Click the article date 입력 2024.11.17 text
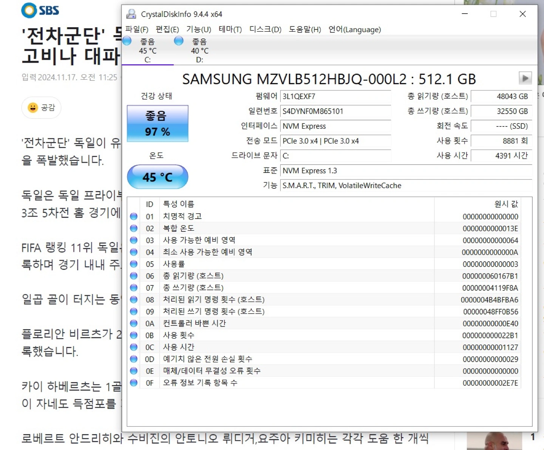 (70, 77)
